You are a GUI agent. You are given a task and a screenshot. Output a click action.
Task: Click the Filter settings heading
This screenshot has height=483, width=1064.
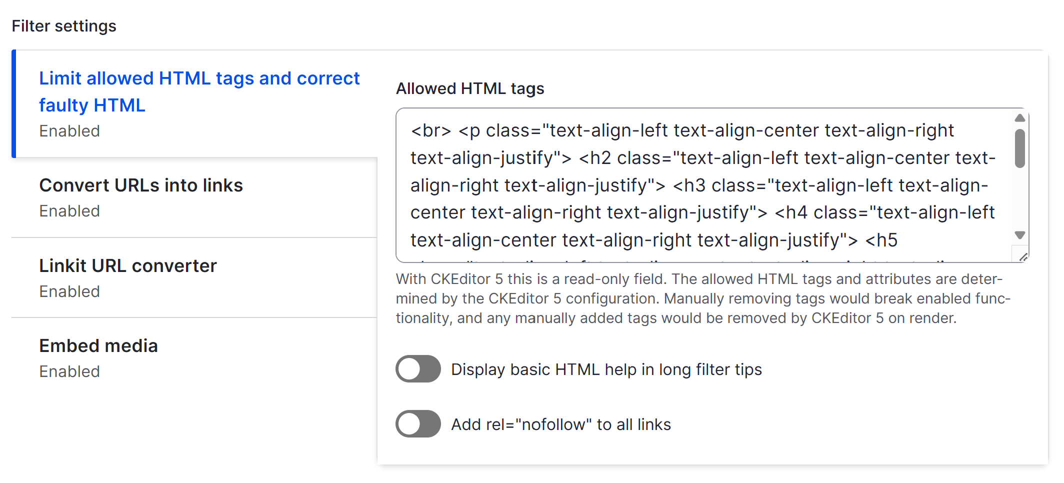coord(64,26)
